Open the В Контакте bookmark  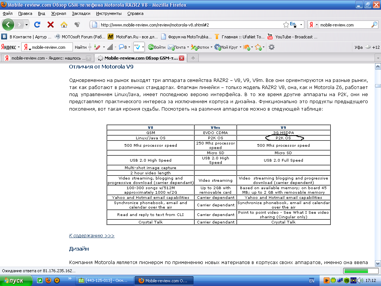point(26,37)
